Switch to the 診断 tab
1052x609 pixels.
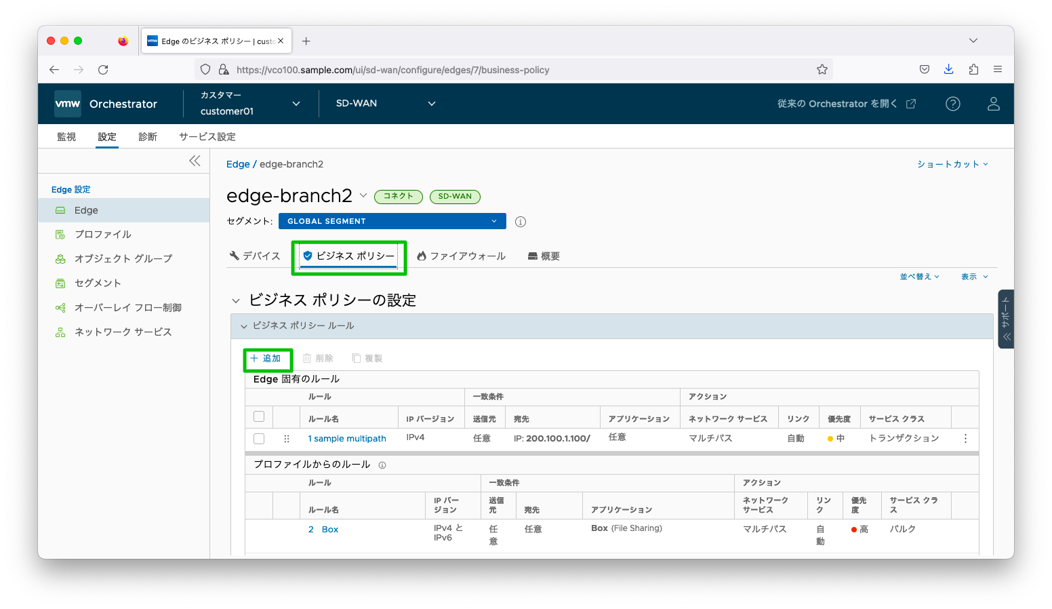(148, 137)
